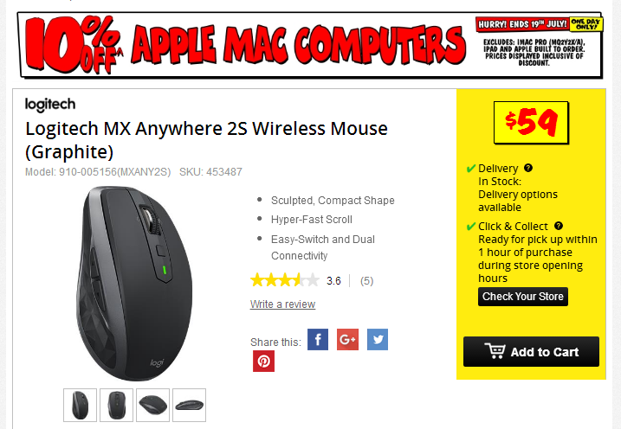621x429 pixels.
Task: Open the Write a review link
Action: (282, 304)
